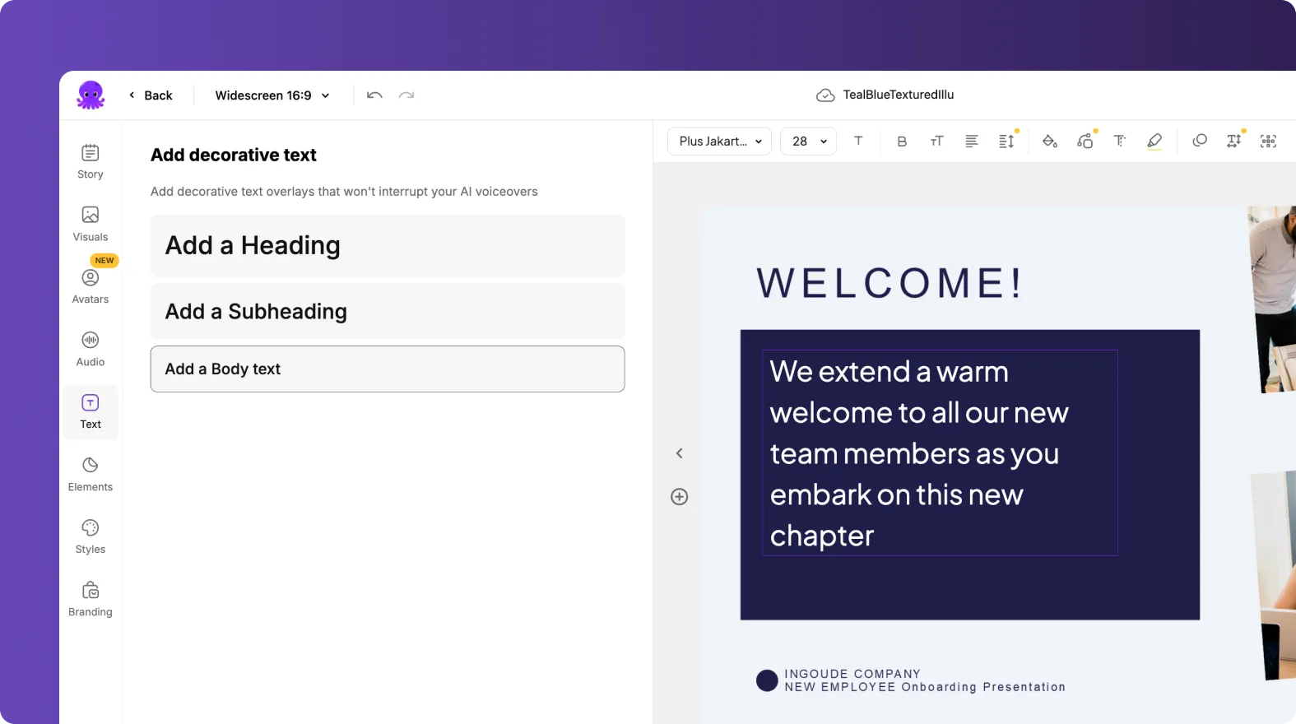The width and height of the screenshot is (1296, 724).
Task: Open the Visuals sidebar tab
Action: click(91, 224)
